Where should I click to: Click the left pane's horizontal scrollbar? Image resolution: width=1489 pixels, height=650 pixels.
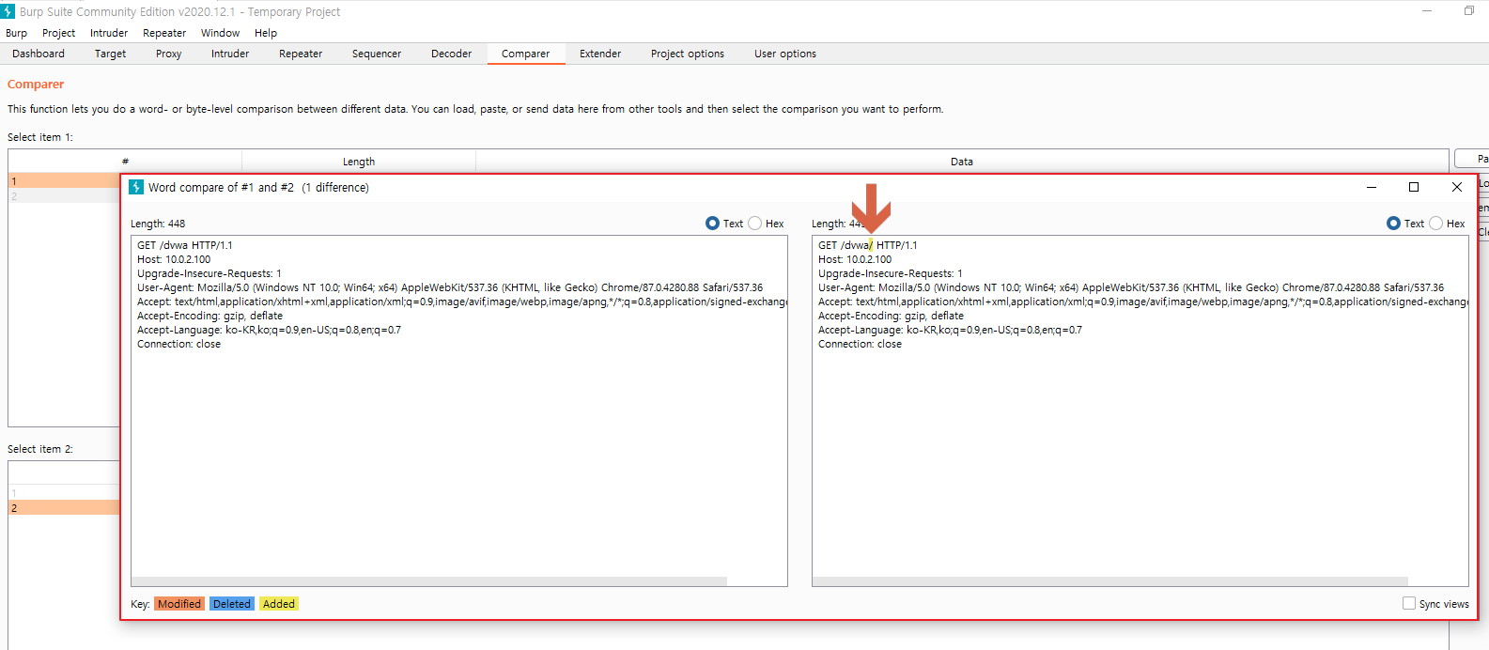click(429, 581)
